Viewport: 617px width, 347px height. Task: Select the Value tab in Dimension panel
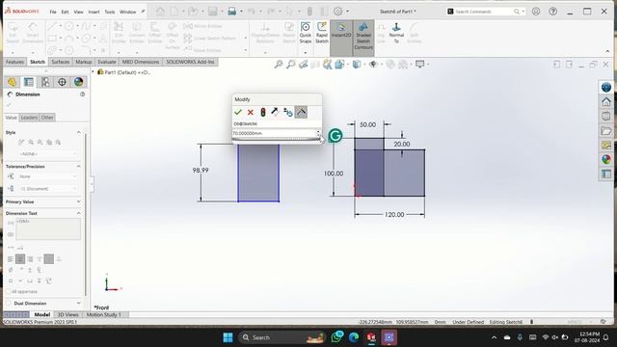pos(11,118)
